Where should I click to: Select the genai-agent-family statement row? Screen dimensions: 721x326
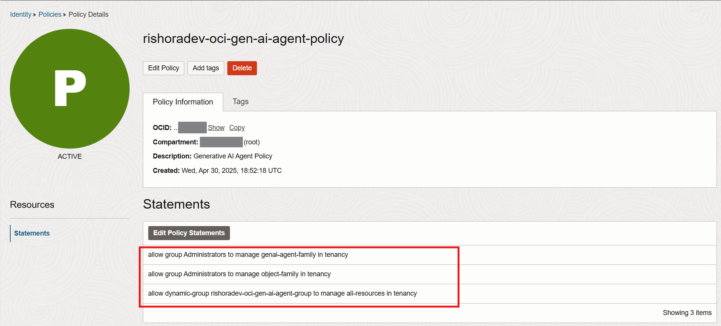click(248, 255)
